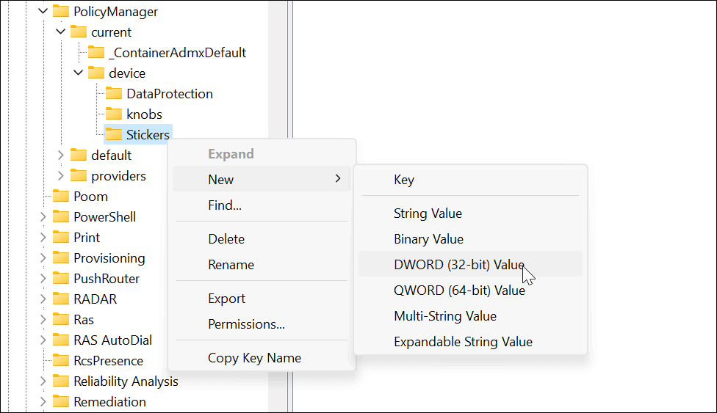Click the DataProtection folder icon
This screenshot has width=717, height=413.
pyautogui.click(x=113, y=93)
